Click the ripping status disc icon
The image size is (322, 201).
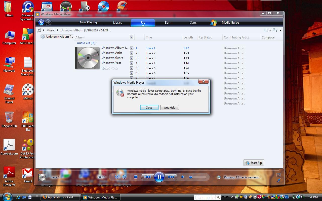pos(219,177)
